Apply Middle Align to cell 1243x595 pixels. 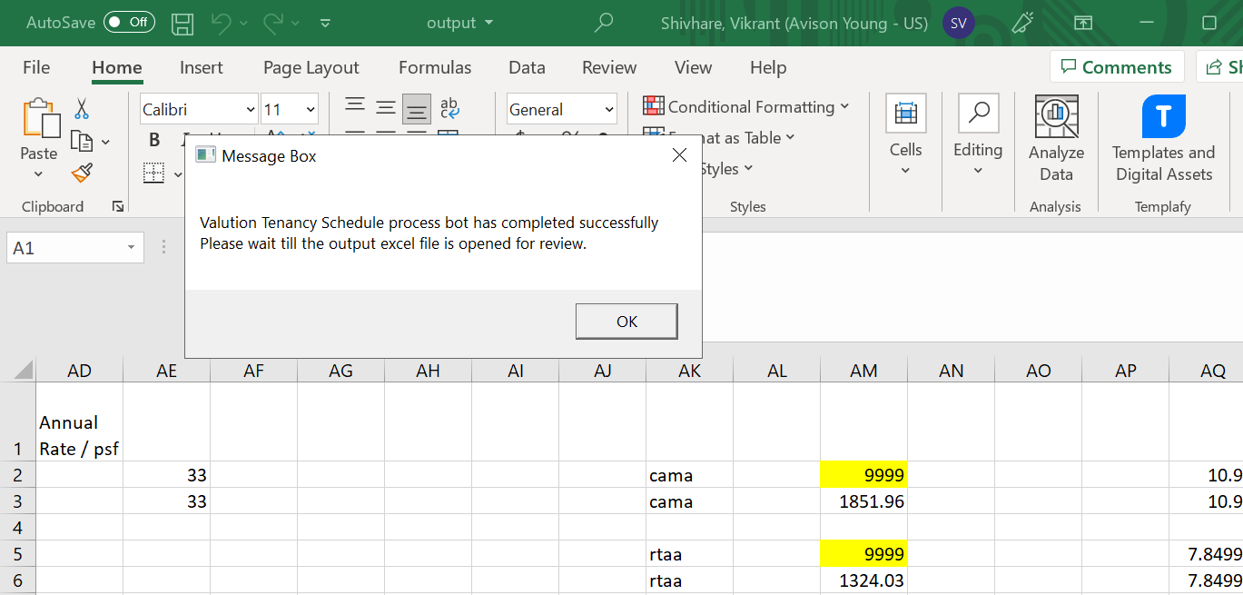[x=386, y=107]
